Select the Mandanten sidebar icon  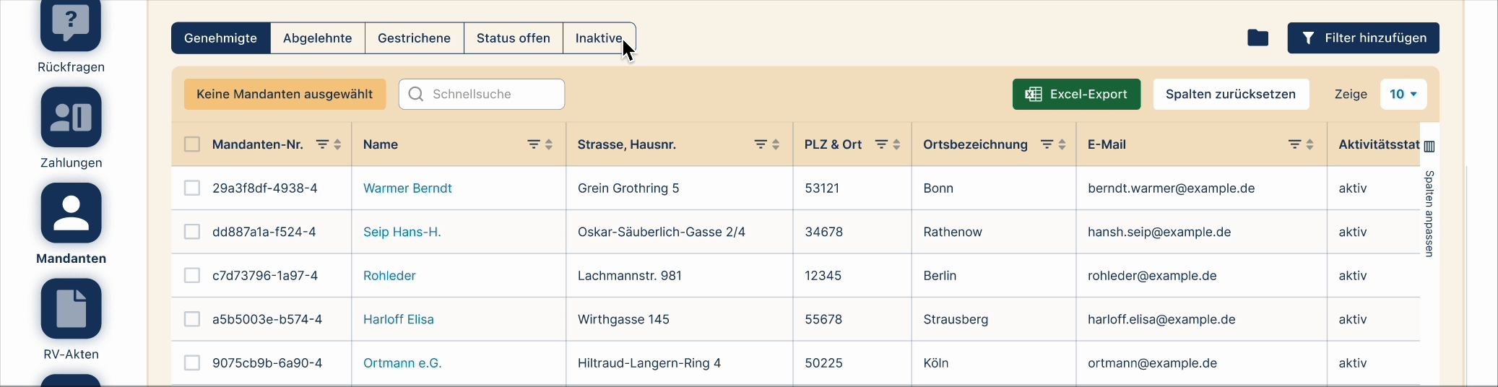(x=71, y=213)
